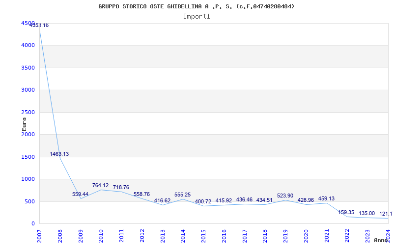Screen dimensions: 393x245
Task: Click the 2013 x-axis year label
Action: 163,236
